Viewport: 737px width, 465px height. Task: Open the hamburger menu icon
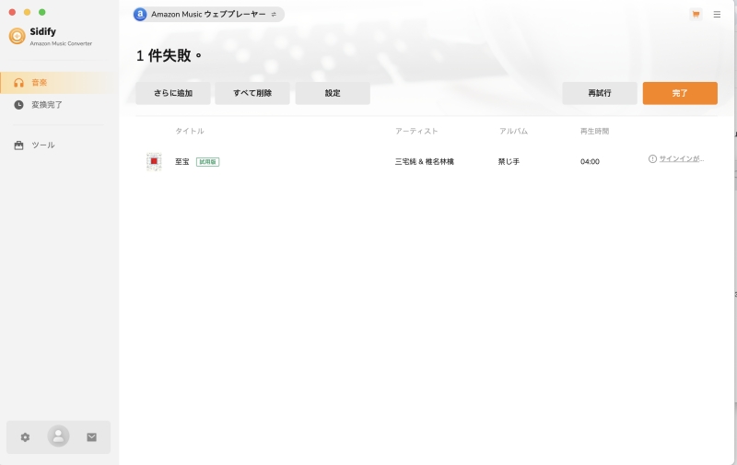click(x=717, y=15)
